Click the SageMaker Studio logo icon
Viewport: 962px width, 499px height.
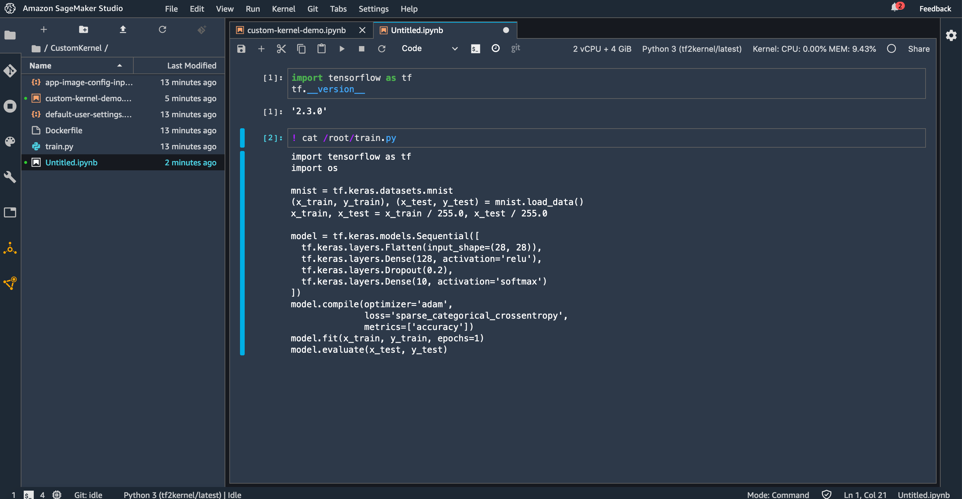coord(10,8)
